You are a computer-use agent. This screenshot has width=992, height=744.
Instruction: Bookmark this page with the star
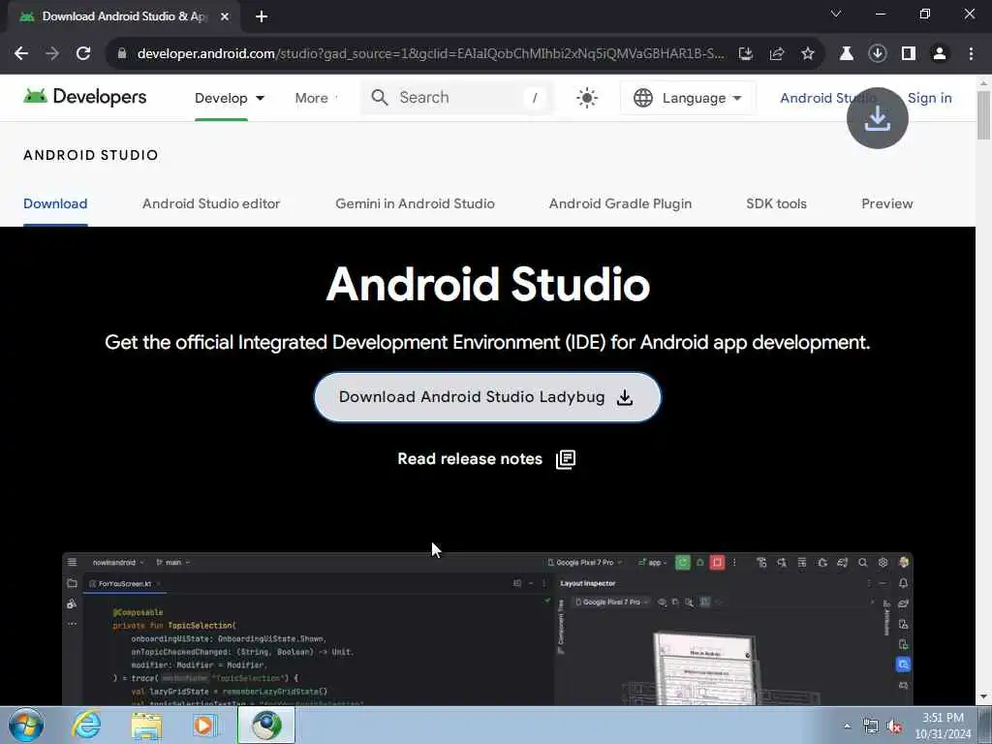tap(808, 54)
